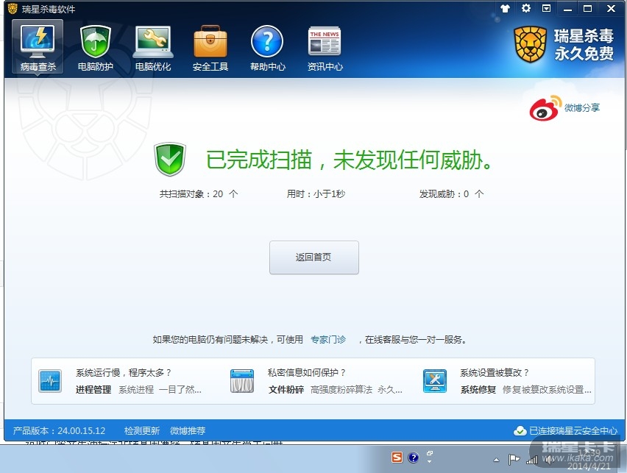
Task: Maximize the Rising antivirus window
Action: [x=587, y=8]
